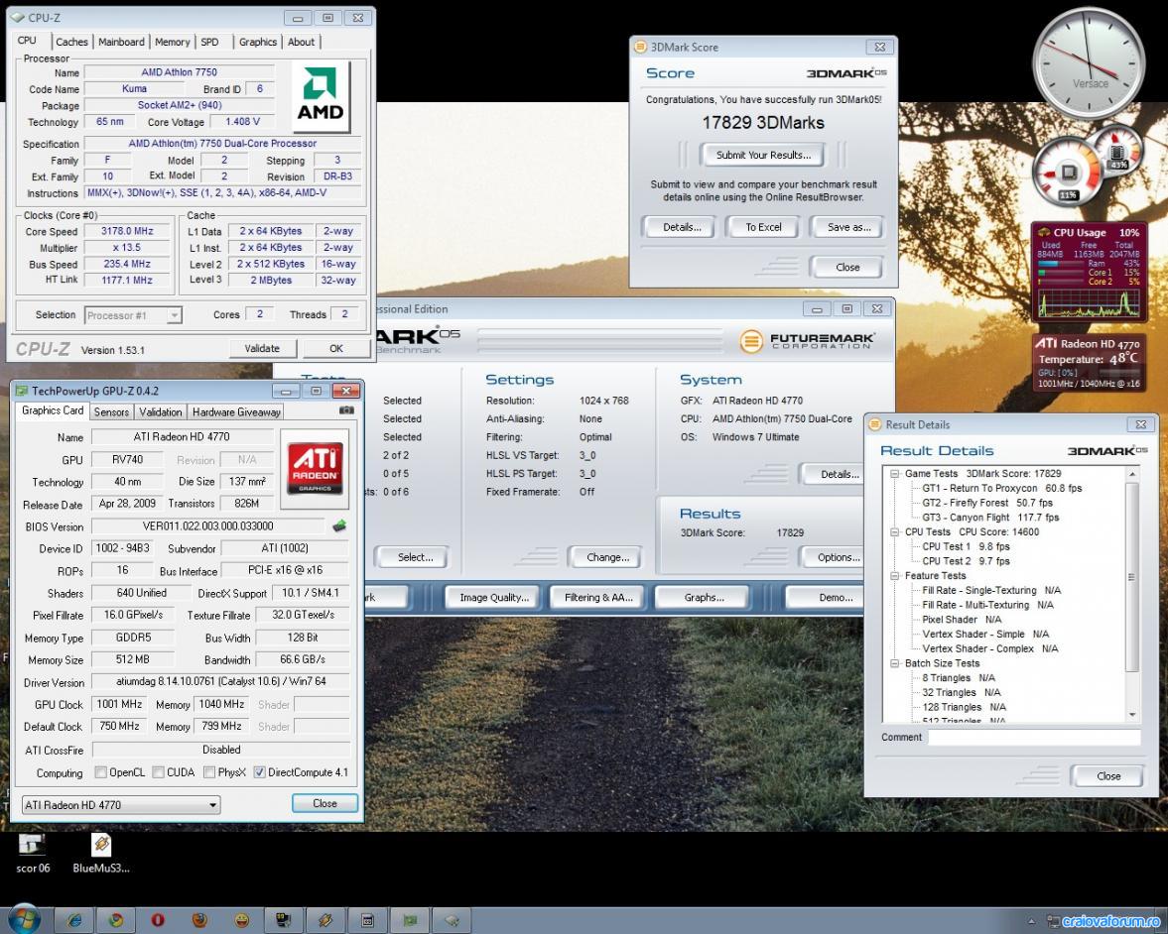This screenshot has height=934, width=1168.
Task: Click the AMD logo in CPU-Z
Action: [322, 97]
